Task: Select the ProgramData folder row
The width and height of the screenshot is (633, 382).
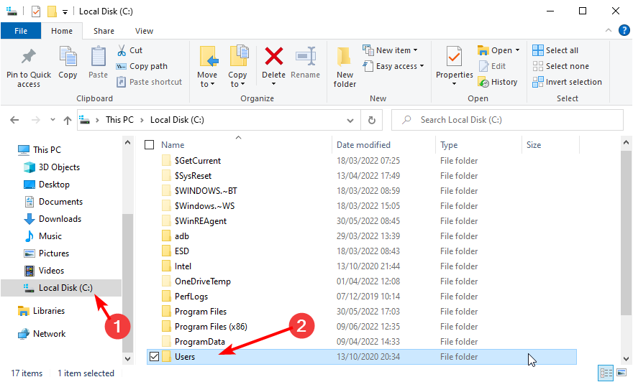Action: 362,342
